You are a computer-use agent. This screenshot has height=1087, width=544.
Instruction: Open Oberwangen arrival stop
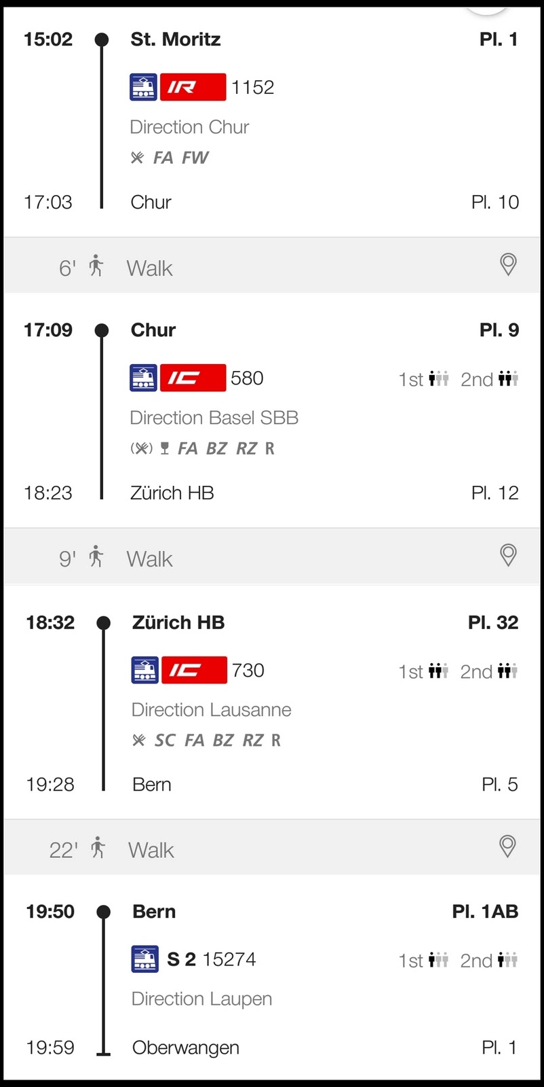click(186, 1048)
